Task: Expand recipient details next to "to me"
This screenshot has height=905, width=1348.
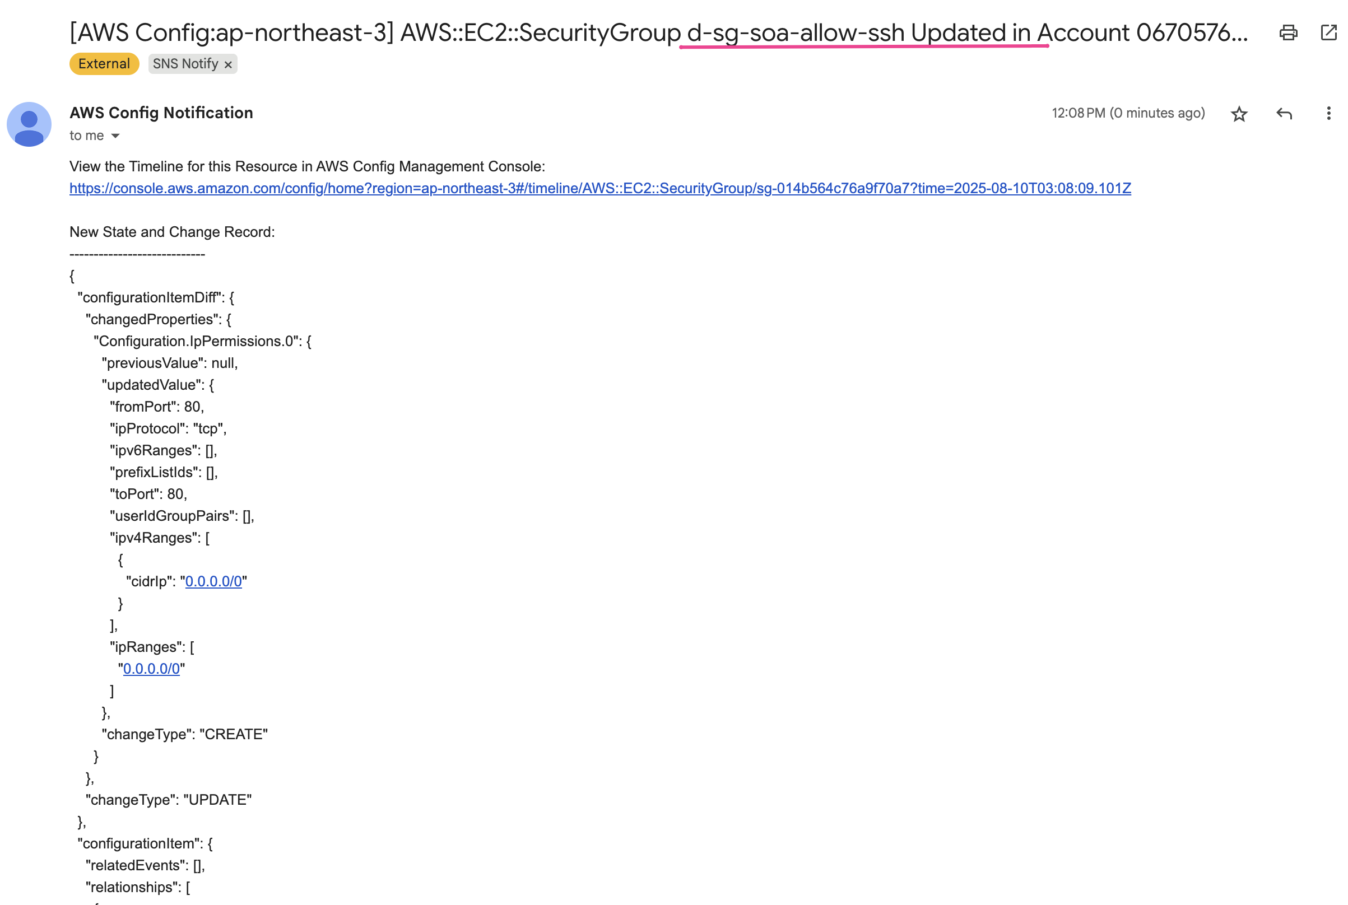Action: click(115, 136)
